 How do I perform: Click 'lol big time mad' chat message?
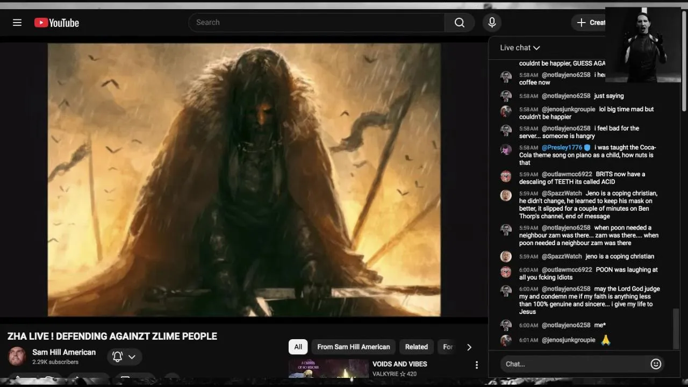[x=586, y=113]
